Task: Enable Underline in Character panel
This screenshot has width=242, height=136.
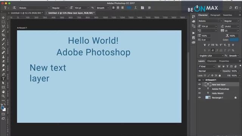Action: click(229, 45)
